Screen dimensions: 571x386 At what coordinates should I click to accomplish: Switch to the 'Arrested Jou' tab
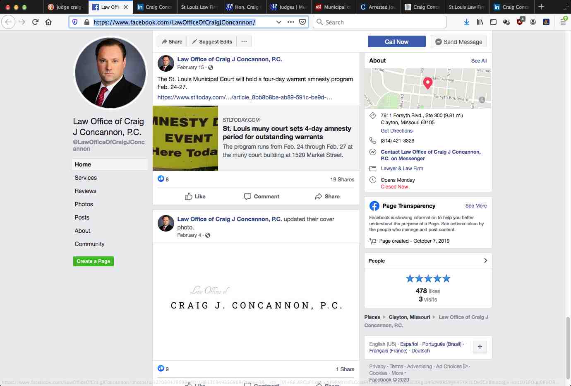(x=378, y=7)
